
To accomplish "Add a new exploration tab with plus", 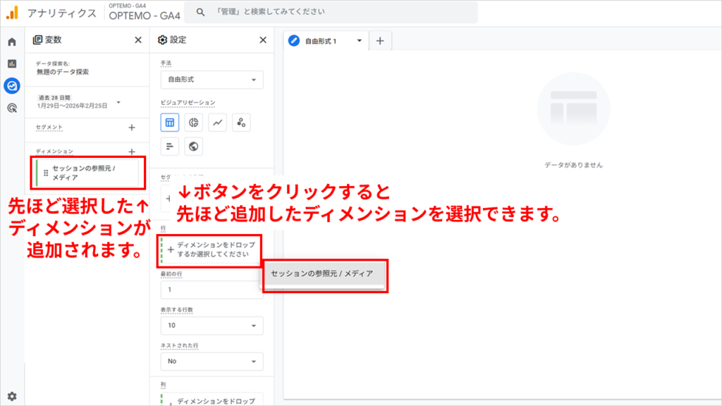I will [x=379, y=40].
